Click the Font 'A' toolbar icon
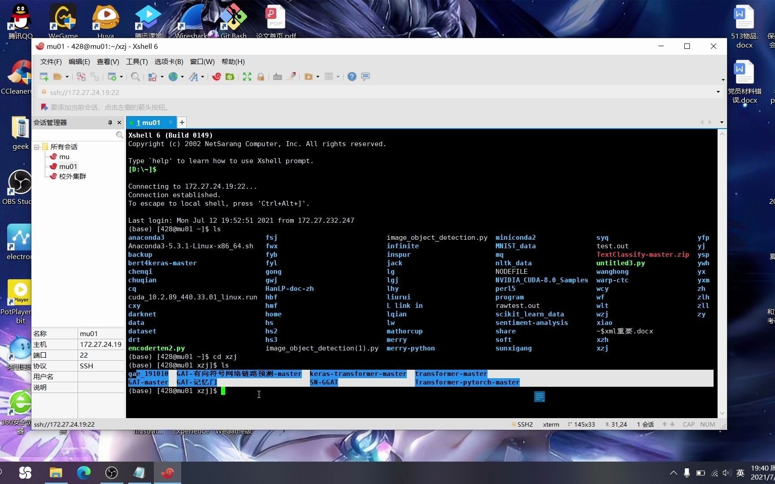 point(193,77)
